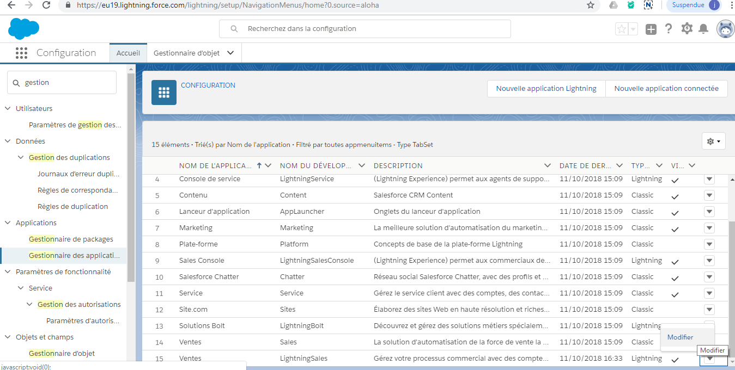Click Nouvelle application Lightning button
735x370 pixels.
pyautogui.click(x=546, y=89)
